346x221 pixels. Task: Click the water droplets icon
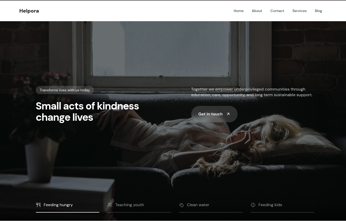(181, 205)
